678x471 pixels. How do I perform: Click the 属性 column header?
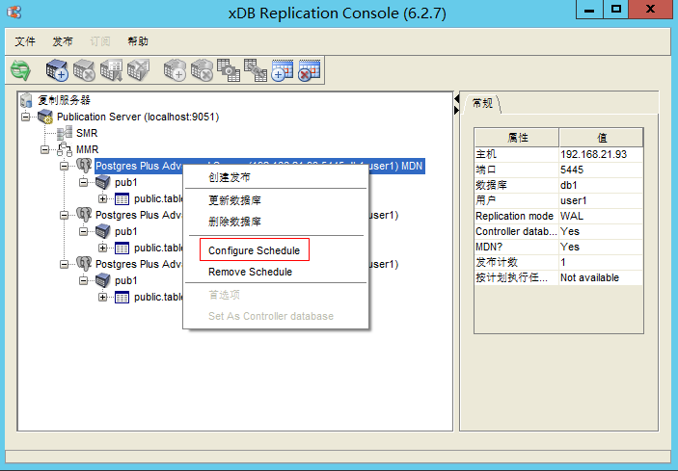(x=517, y=138)
